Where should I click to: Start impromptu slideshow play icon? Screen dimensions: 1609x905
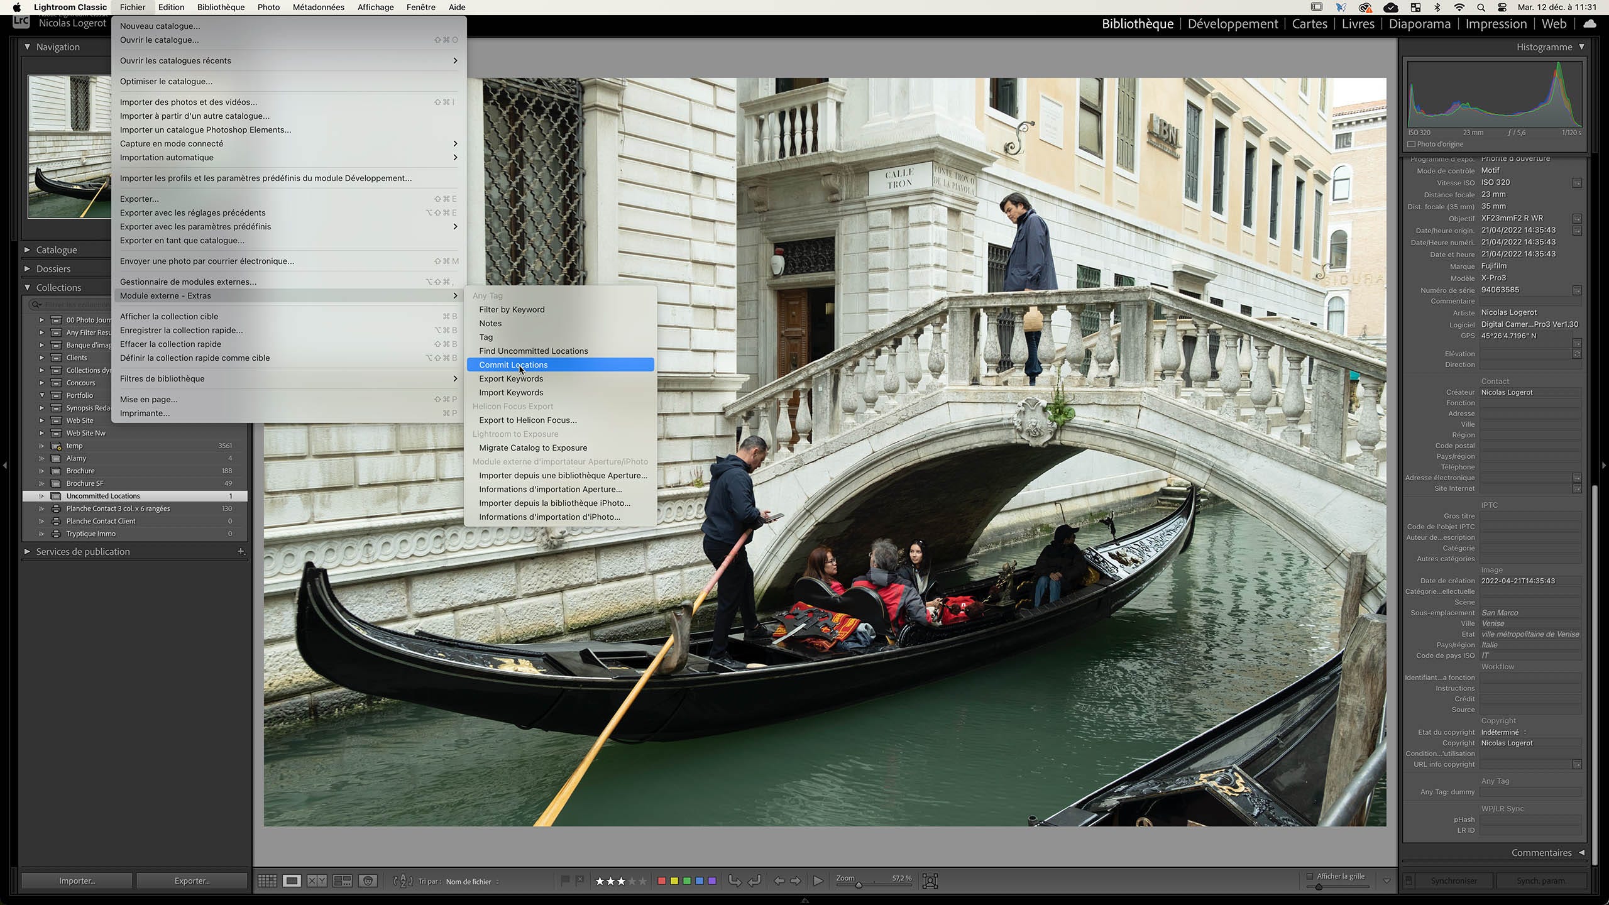click(x=818, y=881)
